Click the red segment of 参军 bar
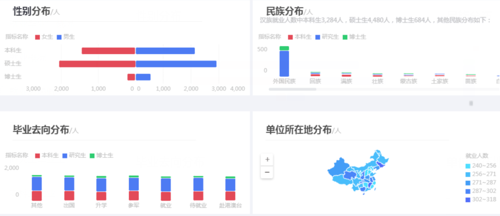 coord(134,196)
